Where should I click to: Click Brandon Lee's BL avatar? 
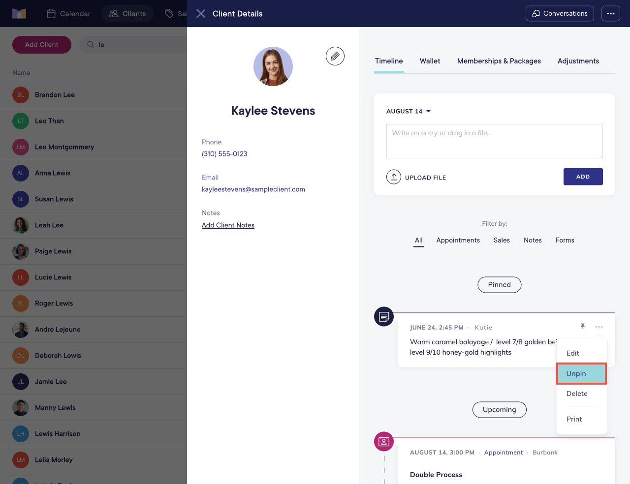21,95
